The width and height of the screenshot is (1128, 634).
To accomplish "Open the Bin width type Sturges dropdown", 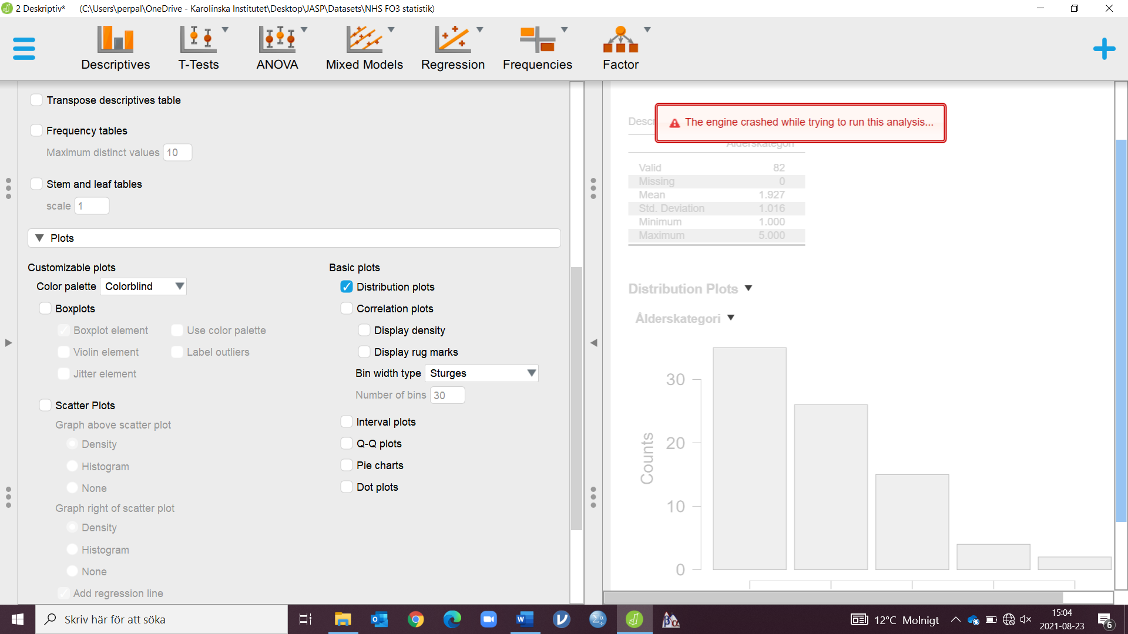I will tap(481, 373).
